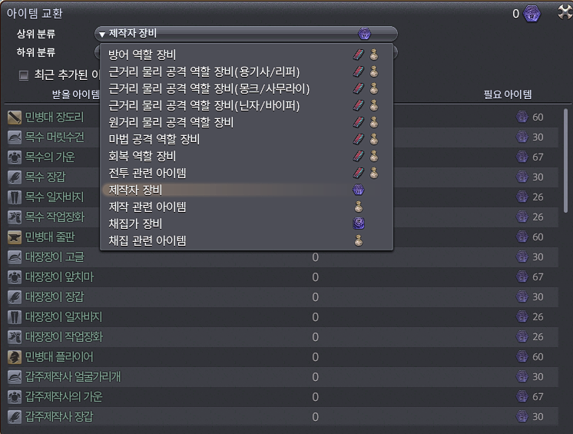Select 전투 관련 아이템 entry
This screenshot has width=573, height=434.
[x=246, y=173]
